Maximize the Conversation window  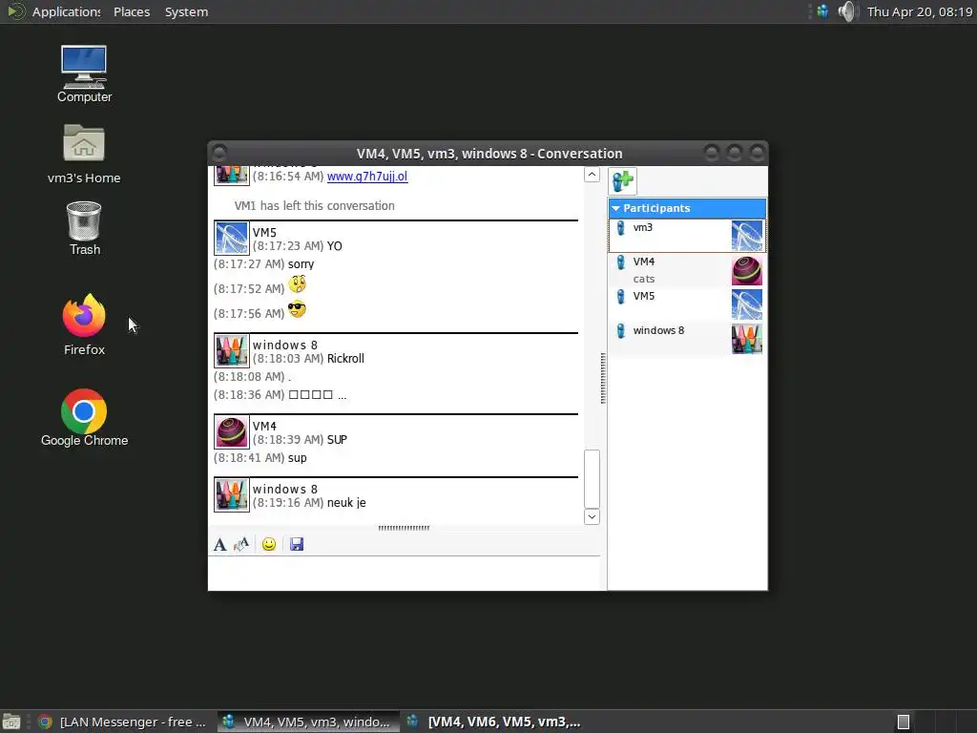(734, 153)
